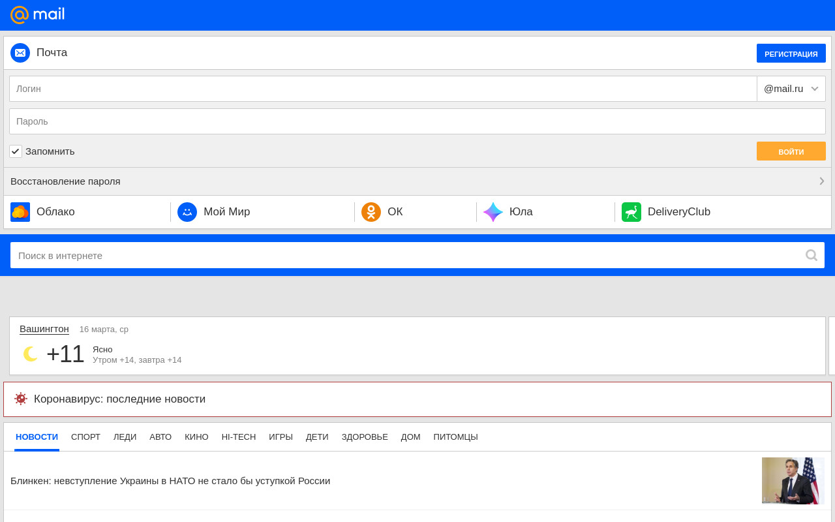Click the +11 temperature reading

click(65, 354)
